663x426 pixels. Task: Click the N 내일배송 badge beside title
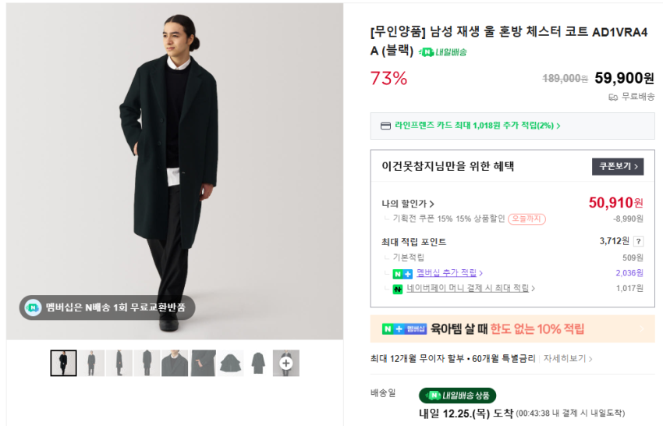pos(443,52)
